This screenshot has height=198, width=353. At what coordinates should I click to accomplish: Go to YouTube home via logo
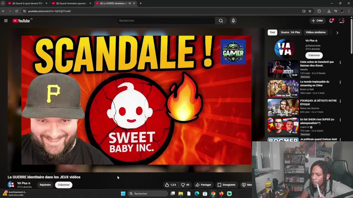tap(21, 21)
